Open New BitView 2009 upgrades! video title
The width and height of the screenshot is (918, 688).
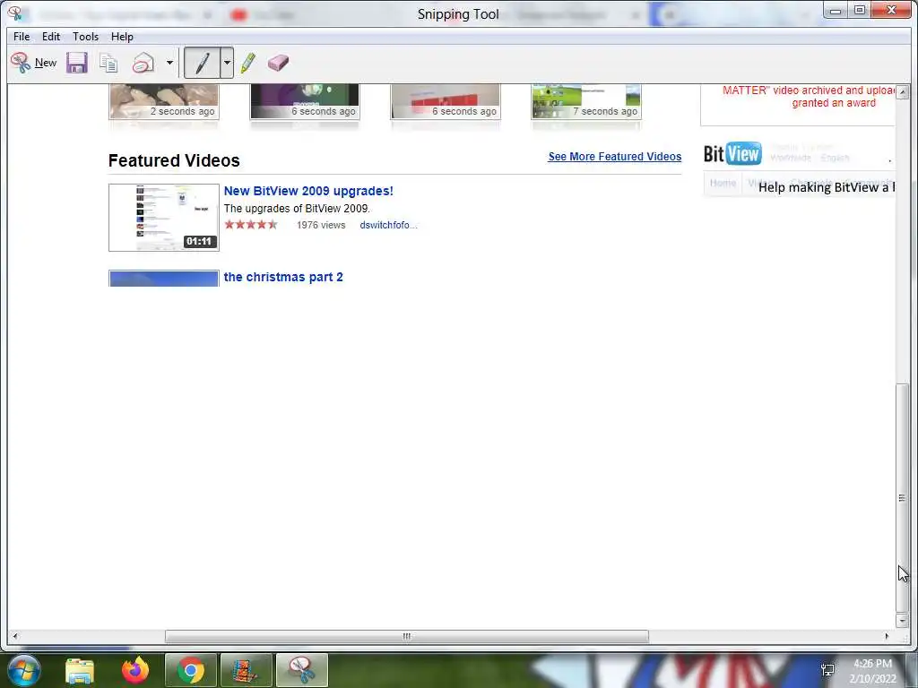point(308,191)
